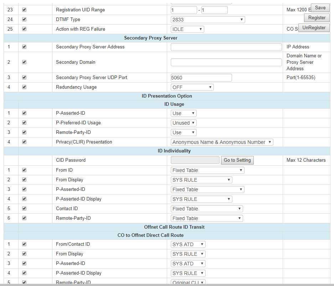This screenshot has height=286, width=334.
Task: Open Privacy(CLIR) Presentation dropdown
Action: pyautogui.click(x=222, y=142)
